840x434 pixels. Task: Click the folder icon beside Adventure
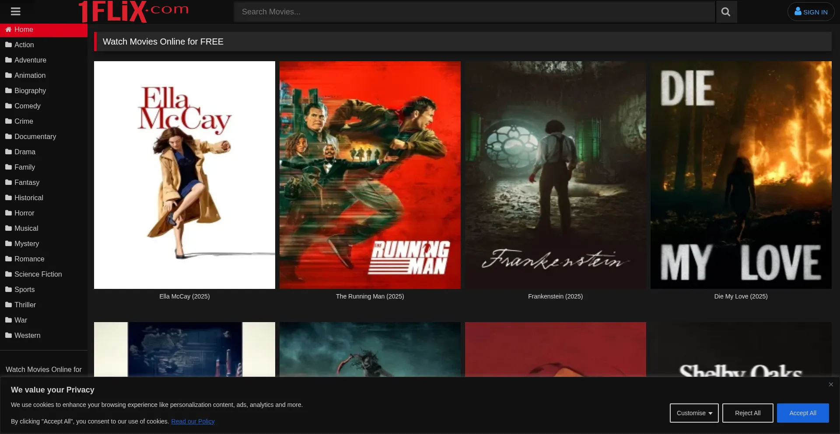(x=8, y=60)
